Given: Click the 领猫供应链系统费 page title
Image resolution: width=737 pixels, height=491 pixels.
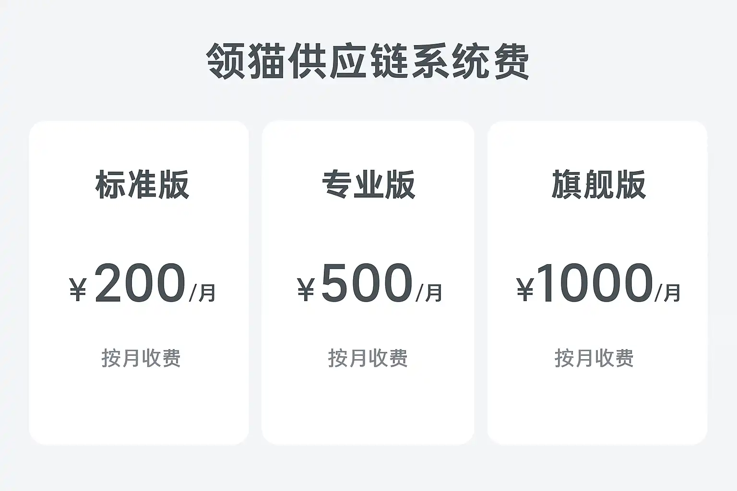Looking at the screenshot, I should pyautogui.click(x=368, y=62).
